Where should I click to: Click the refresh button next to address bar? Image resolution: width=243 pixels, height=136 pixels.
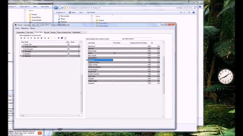tap(180, 8)
